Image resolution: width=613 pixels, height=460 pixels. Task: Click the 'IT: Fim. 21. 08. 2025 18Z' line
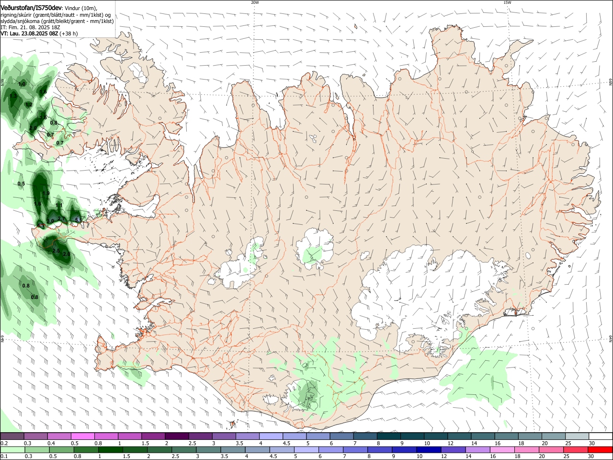(x=30, y=27)
